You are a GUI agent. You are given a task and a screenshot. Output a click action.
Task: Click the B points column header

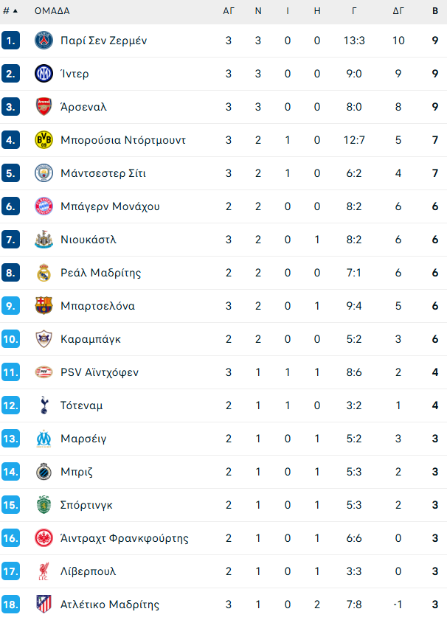[435, 11]
